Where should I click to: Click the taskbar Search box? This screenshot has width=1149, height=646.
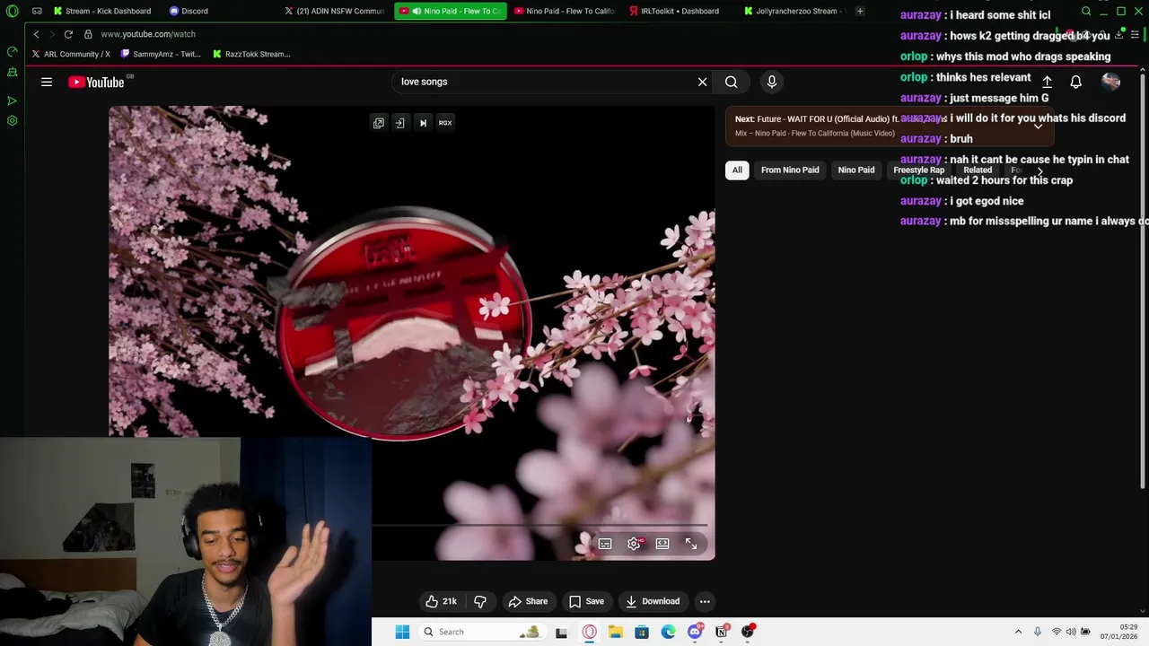(481, 632)
